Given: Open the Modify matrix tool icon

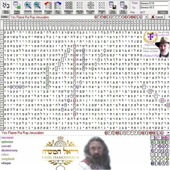Looking at the screenshot, I should (17, 5).
